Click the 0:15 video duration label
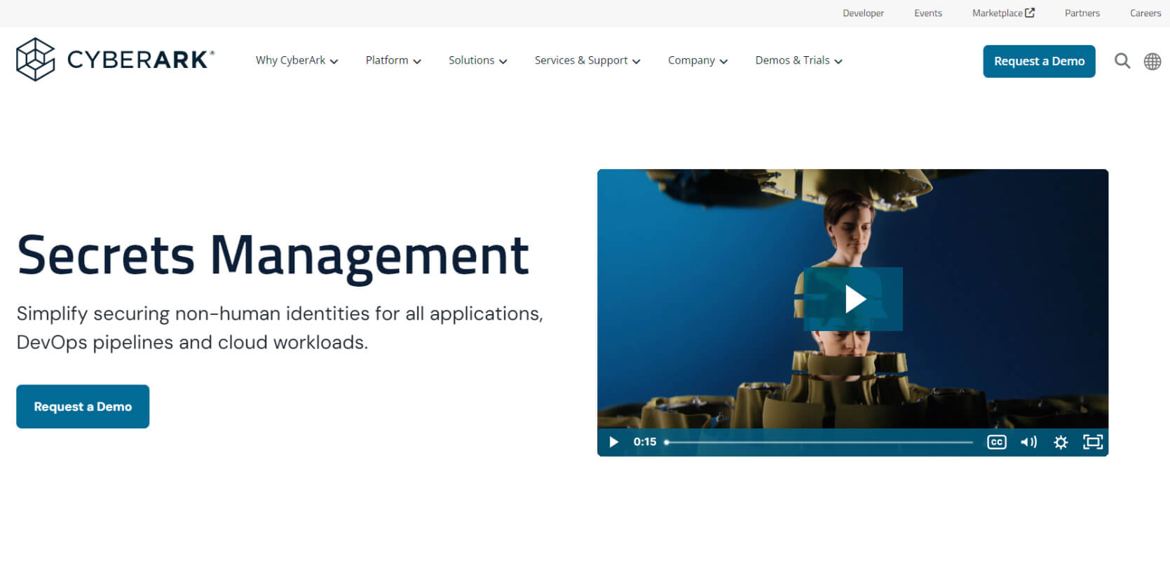1170x561 pixels. [645, 442]
